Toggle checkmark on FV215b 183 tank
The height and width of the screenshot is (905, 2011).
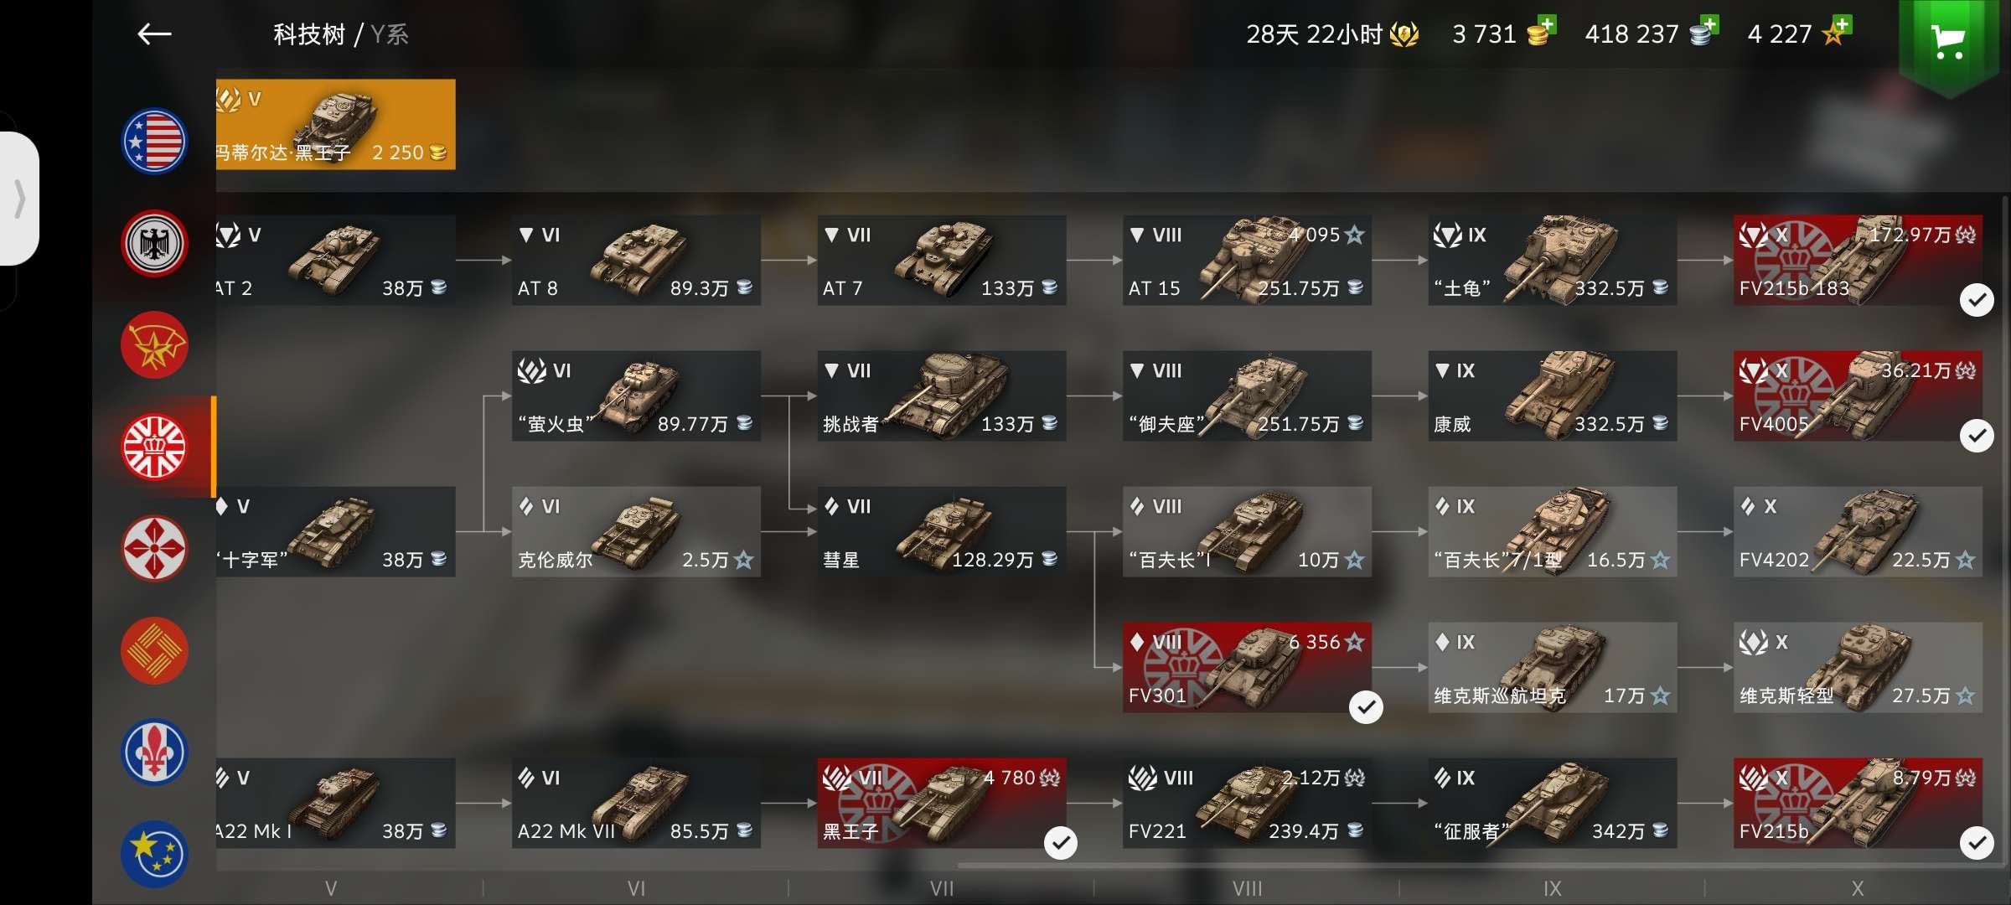1976,300
